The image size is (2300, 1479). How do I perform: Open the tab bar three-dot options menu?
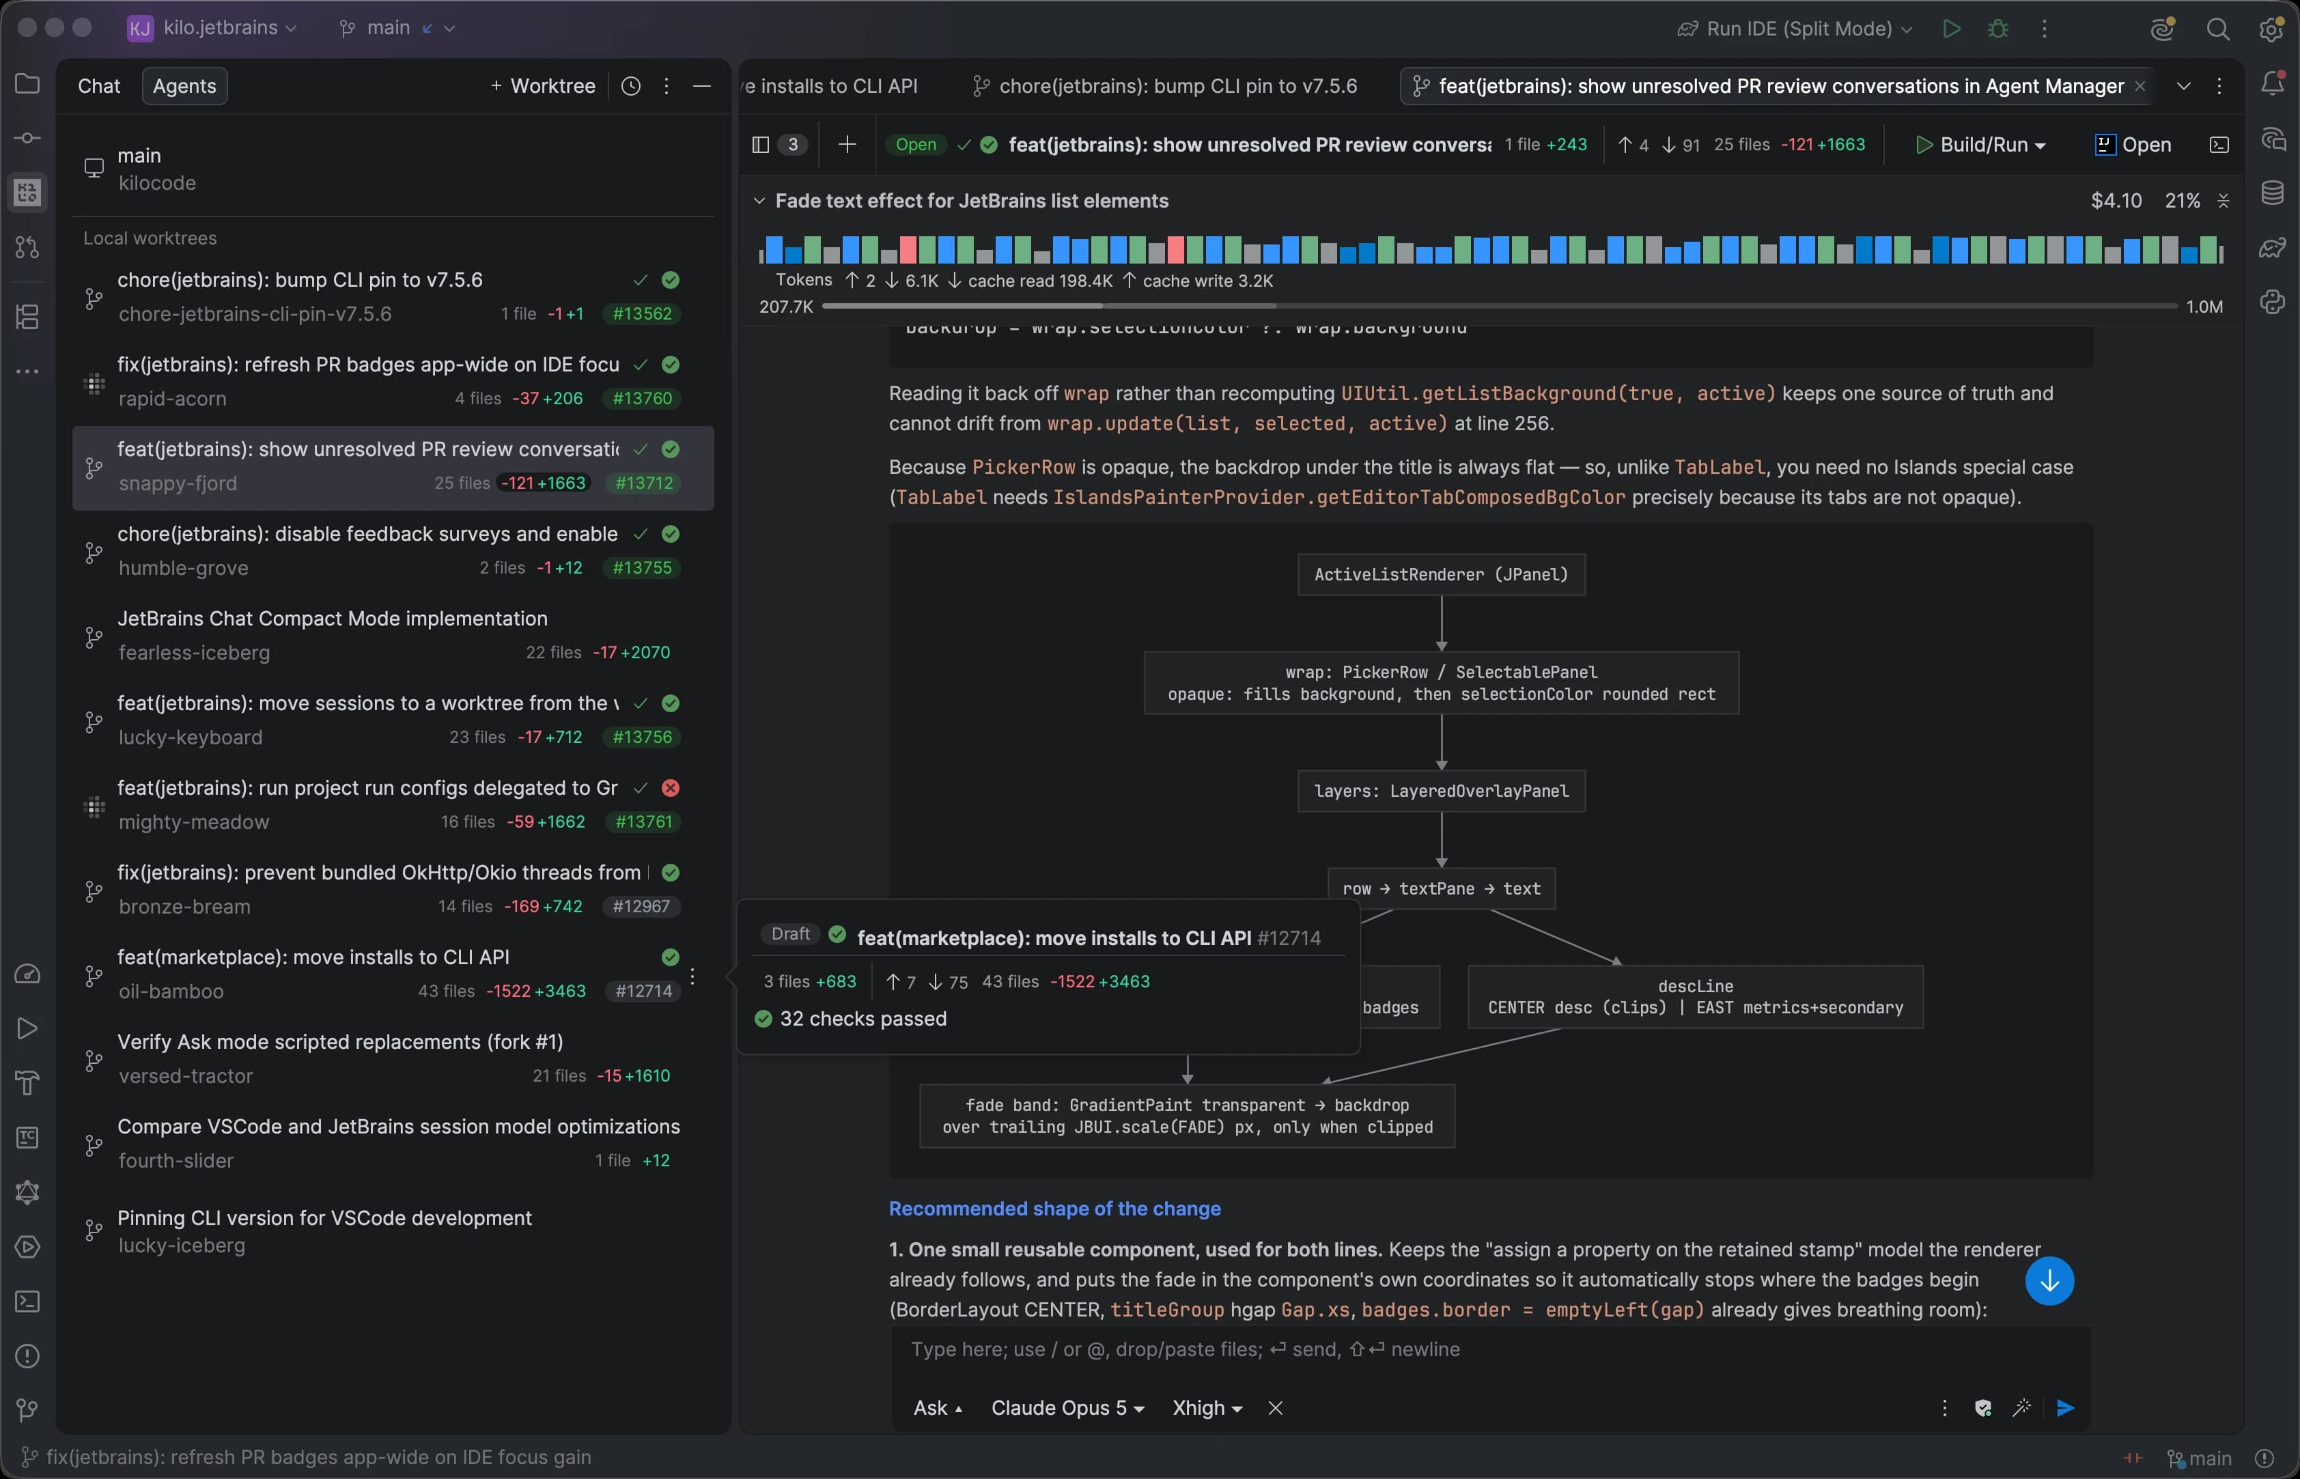2218,87
